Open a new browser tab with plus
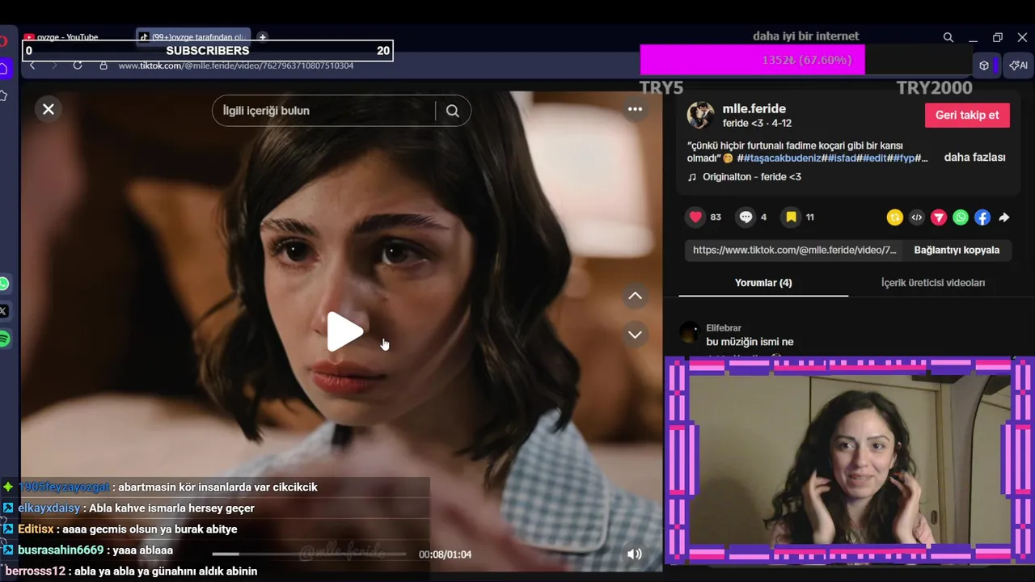This screenshot has width=1035, height=582. pyautogui.click(x=262, y=36)
